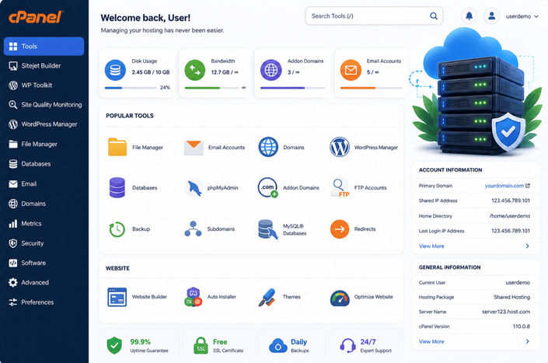
Task: Click the Subdomains tree icon
Action: pos(193,229)
